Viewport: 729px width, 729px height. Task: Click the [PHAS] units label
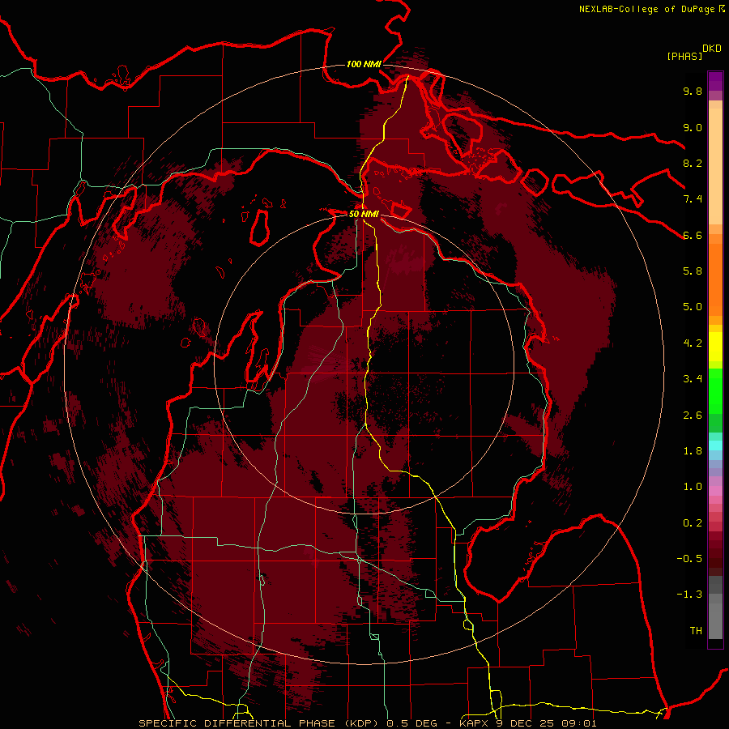click(684, 56)
